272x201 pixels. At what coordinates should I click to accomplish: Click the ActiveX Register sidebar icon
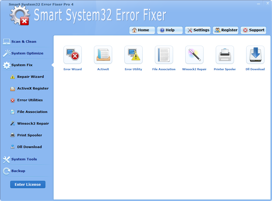[13, 89]
